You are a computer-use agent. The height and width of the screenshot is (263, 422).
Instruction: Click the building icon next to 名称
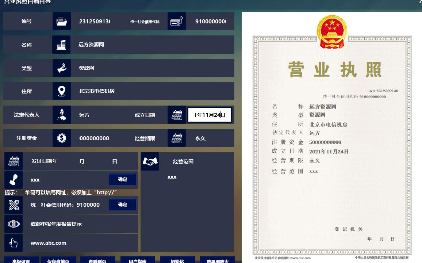tap(62, 45)
